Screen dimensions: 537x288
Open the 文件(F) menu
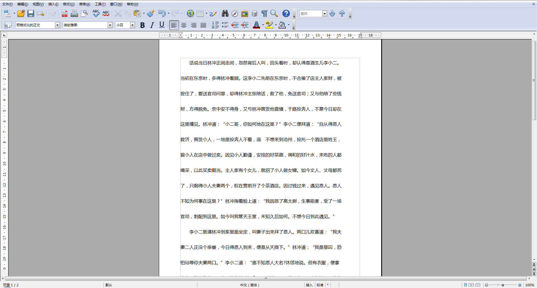8,4
